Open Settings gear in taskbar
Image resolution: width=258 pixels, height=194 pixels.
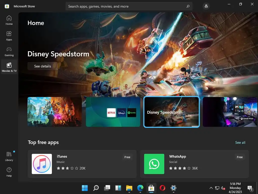173,188
